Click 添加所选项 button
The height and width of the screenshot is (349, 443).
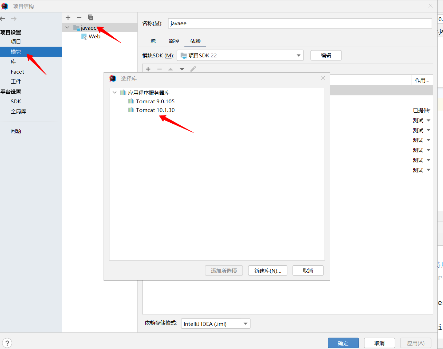pyautogui.click(x=224, y=271)
